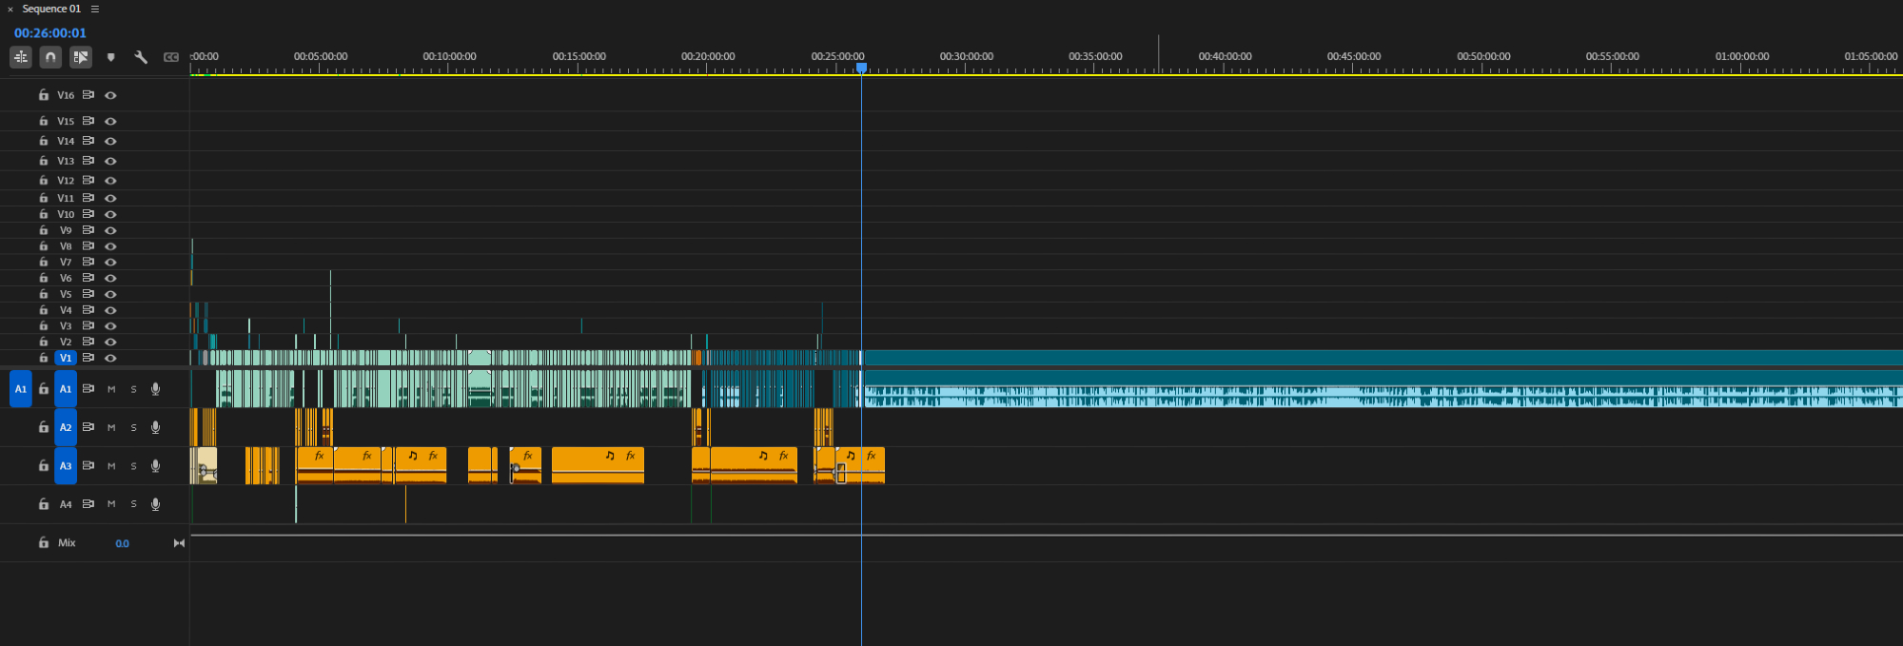1903x646 pixels.
Task: Toggle Snap in Timeline magnet icon
Action: [x=50, y=57]
